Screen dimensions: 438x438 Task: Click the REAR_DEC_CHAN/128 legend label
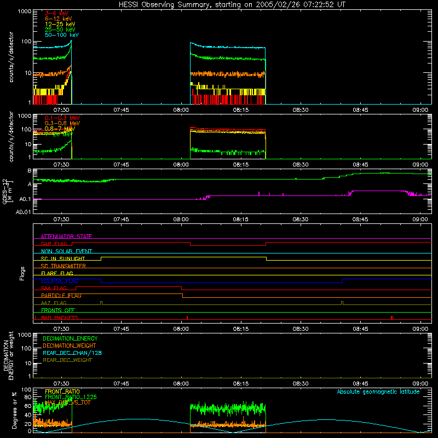coord(72,353)
